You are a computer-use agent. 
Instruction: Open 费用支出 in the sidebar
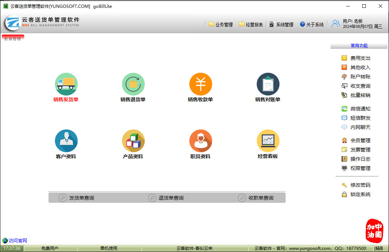pyautogui.click(x=357, y=58)
